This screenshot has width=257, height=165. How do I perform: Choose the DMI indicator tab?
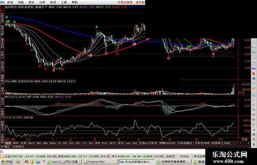point(39,143)
